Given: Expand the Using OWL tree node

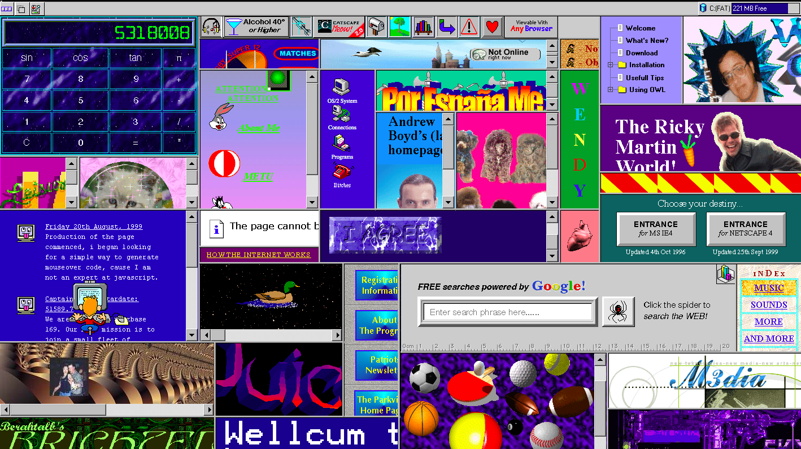Looking at the screenshot, I should (x=611, y=90).
